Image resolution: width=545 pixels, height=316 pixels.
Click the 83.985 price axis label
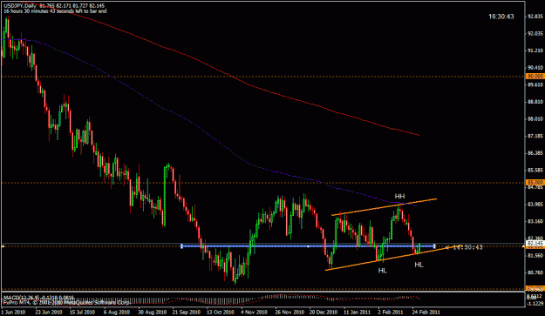pos(535,204)
